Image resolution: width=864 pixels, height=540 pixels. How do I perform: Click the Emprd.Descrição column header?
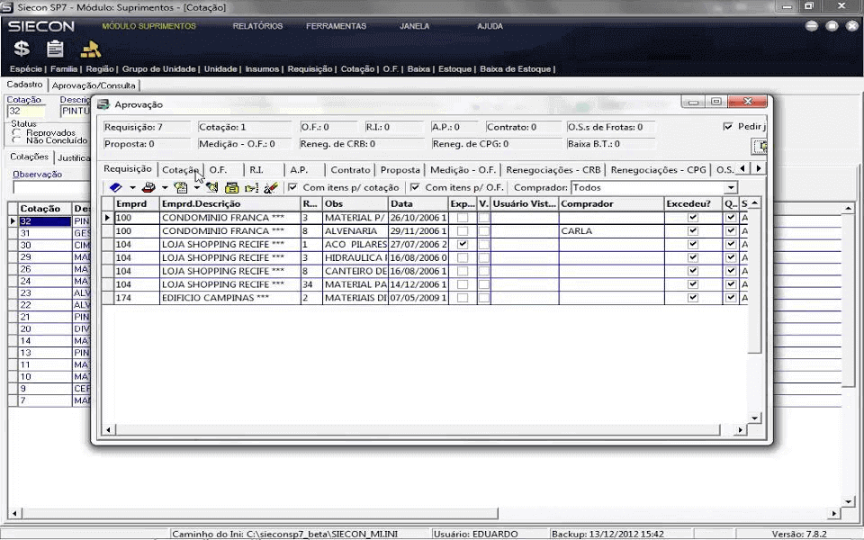[x=229, y=204]
